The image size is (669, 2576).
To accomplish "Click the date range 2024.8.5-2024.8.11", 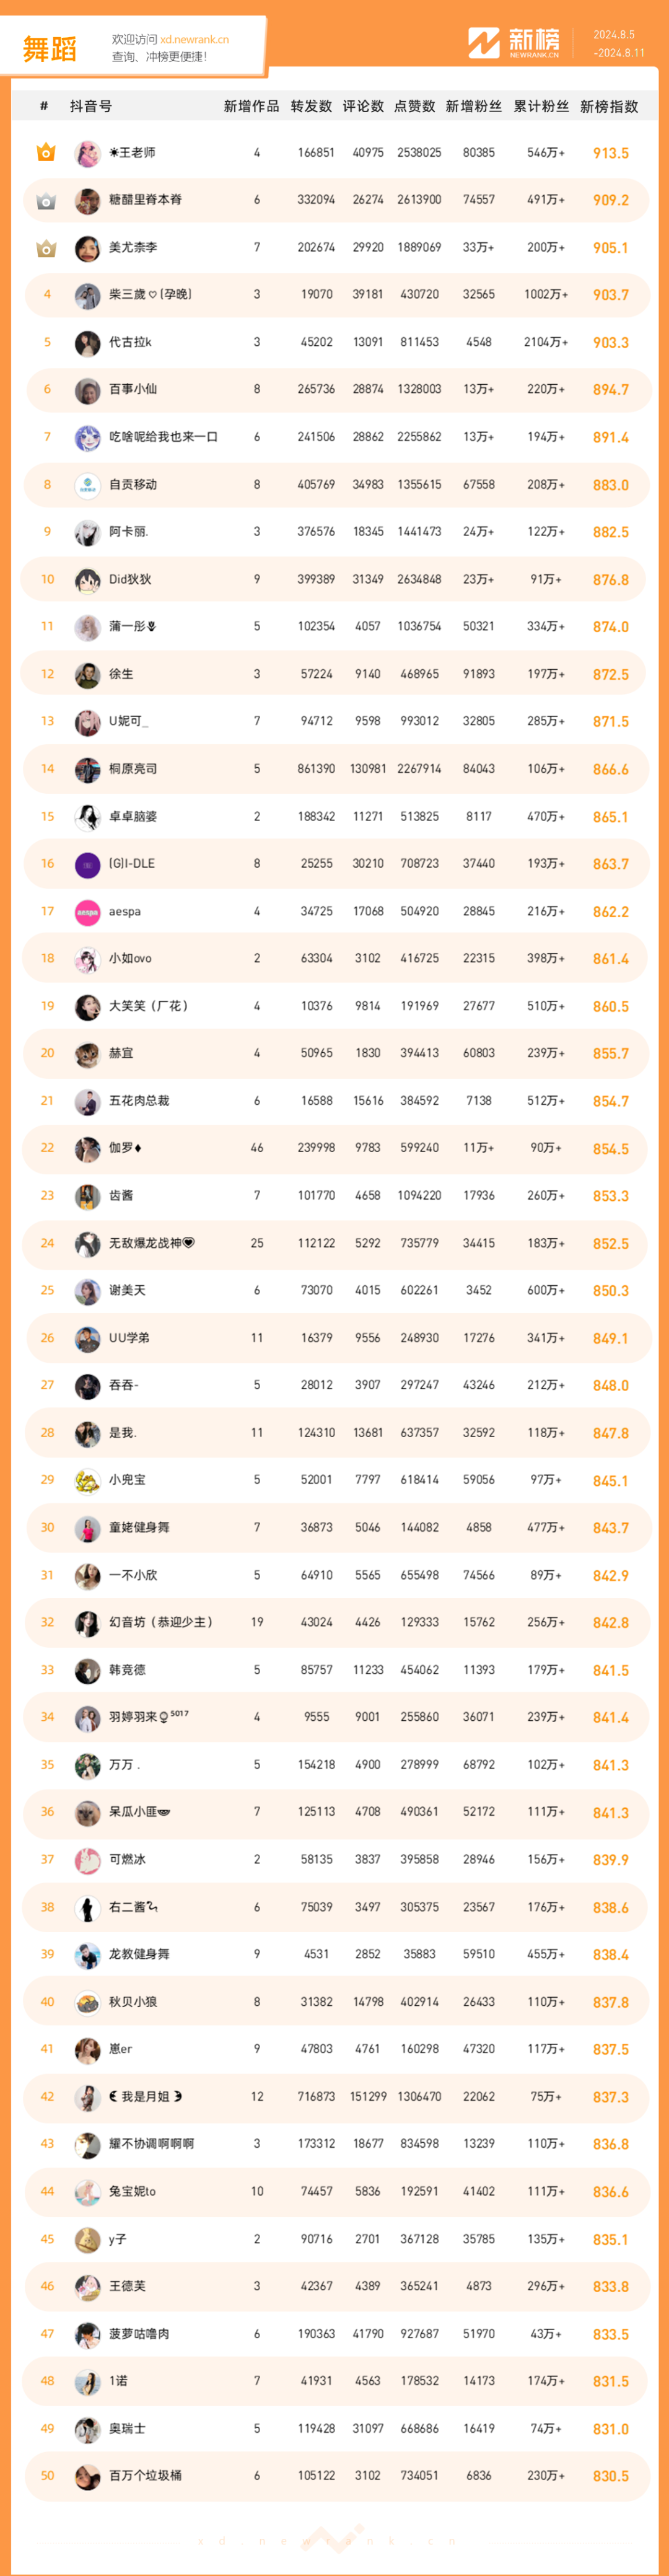I will click(x=619, y=44).
